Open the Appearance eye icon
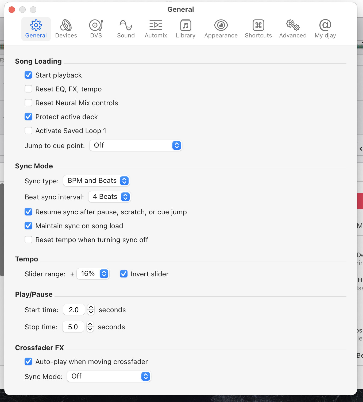 221,25
